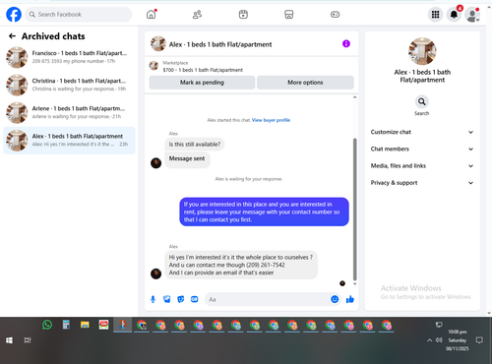Open the Francisco archived chat
492x364 pixels.
tap(69, 57)
